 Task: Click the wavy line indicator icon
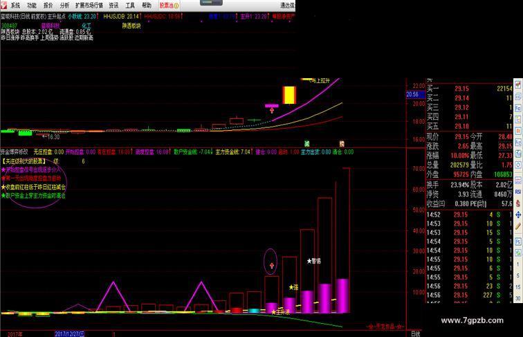coord(518,181)
